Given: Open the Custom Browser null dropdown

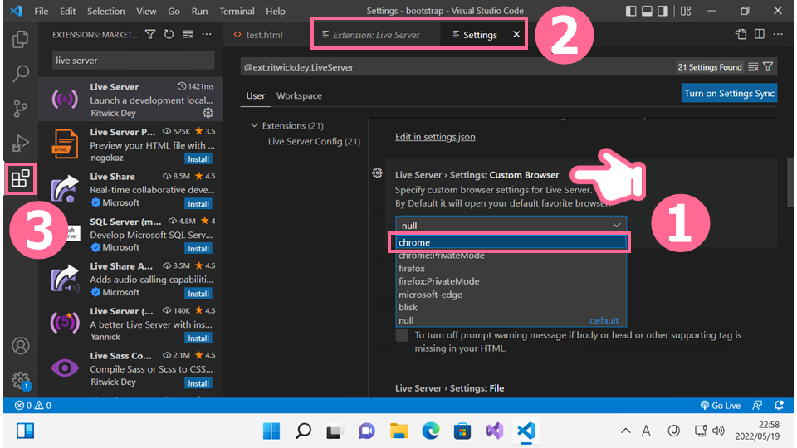Looking at the screenshot, I should click(511, 225).
